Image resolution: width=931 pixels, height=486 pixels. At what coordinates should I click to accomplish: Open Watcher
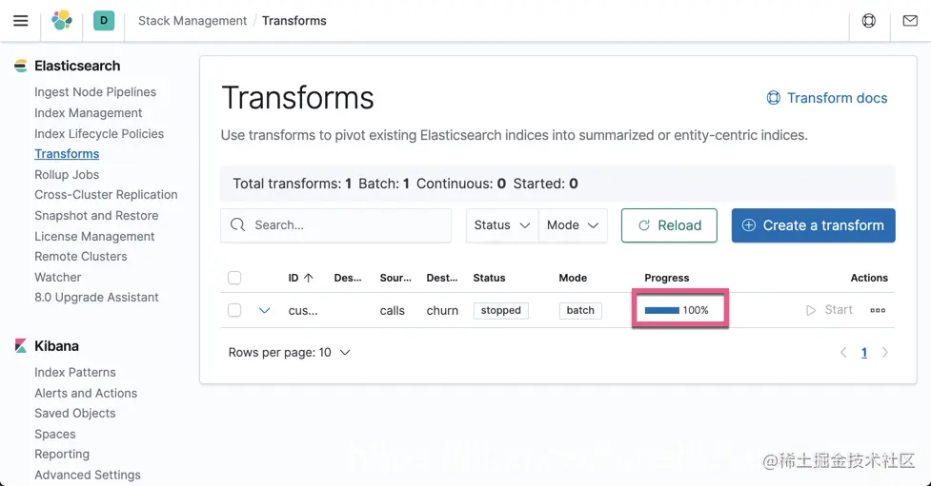(57, 277)
